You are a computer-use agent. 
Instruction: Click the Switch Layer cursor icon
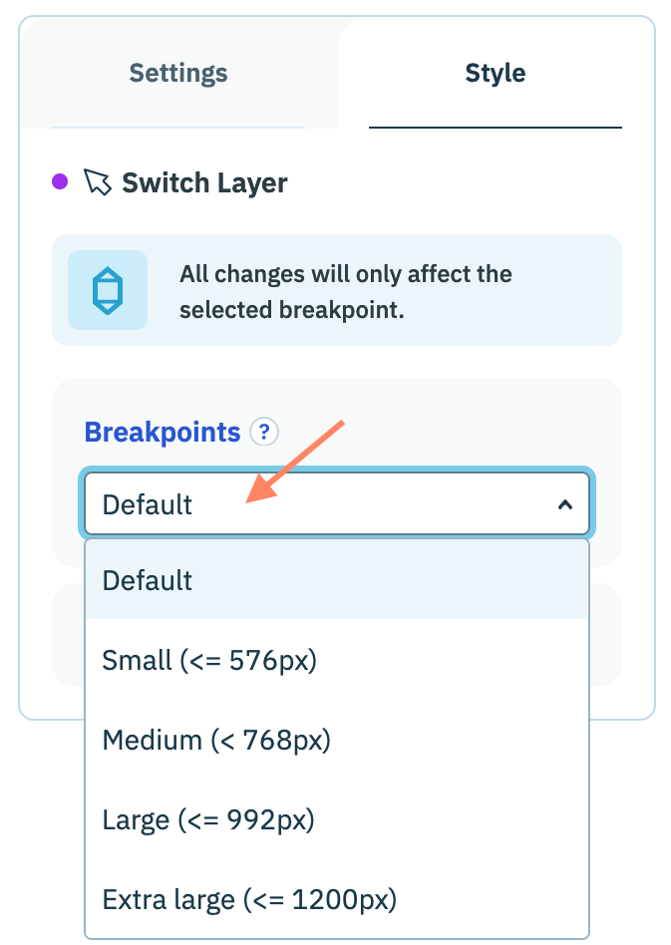click(97, 182)
